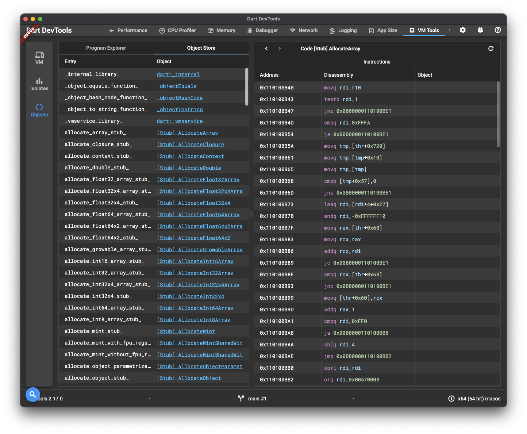Open the _objectEquals link
527x434 pixels.
[177, 86]
